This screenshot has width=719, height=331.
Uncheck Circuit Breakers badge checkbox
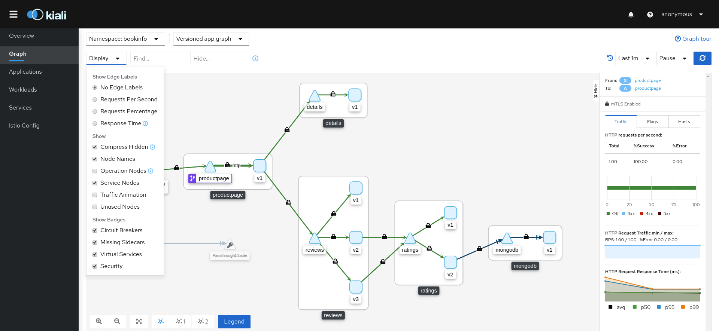[95, 230]
